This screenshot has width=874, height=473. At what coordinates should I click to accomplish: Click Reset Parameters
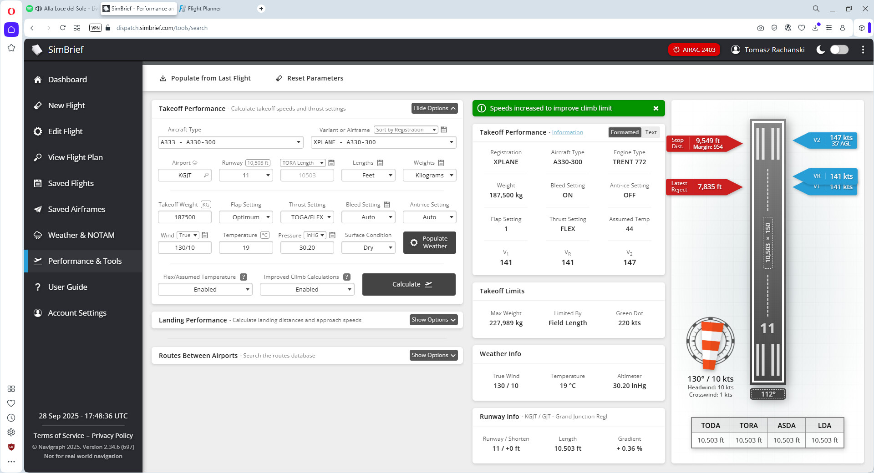click(x=310, y=78)
